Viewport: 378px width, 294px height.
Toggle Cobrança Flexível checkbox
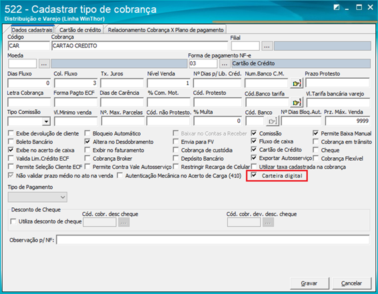tap(315, 158)
